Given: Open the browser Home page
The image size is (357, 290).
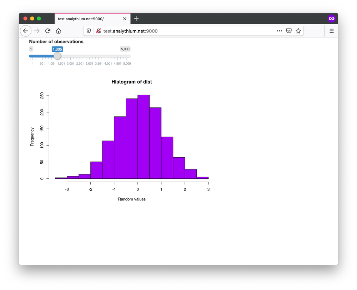Looking at the screenshot, I should click(59, 31).
